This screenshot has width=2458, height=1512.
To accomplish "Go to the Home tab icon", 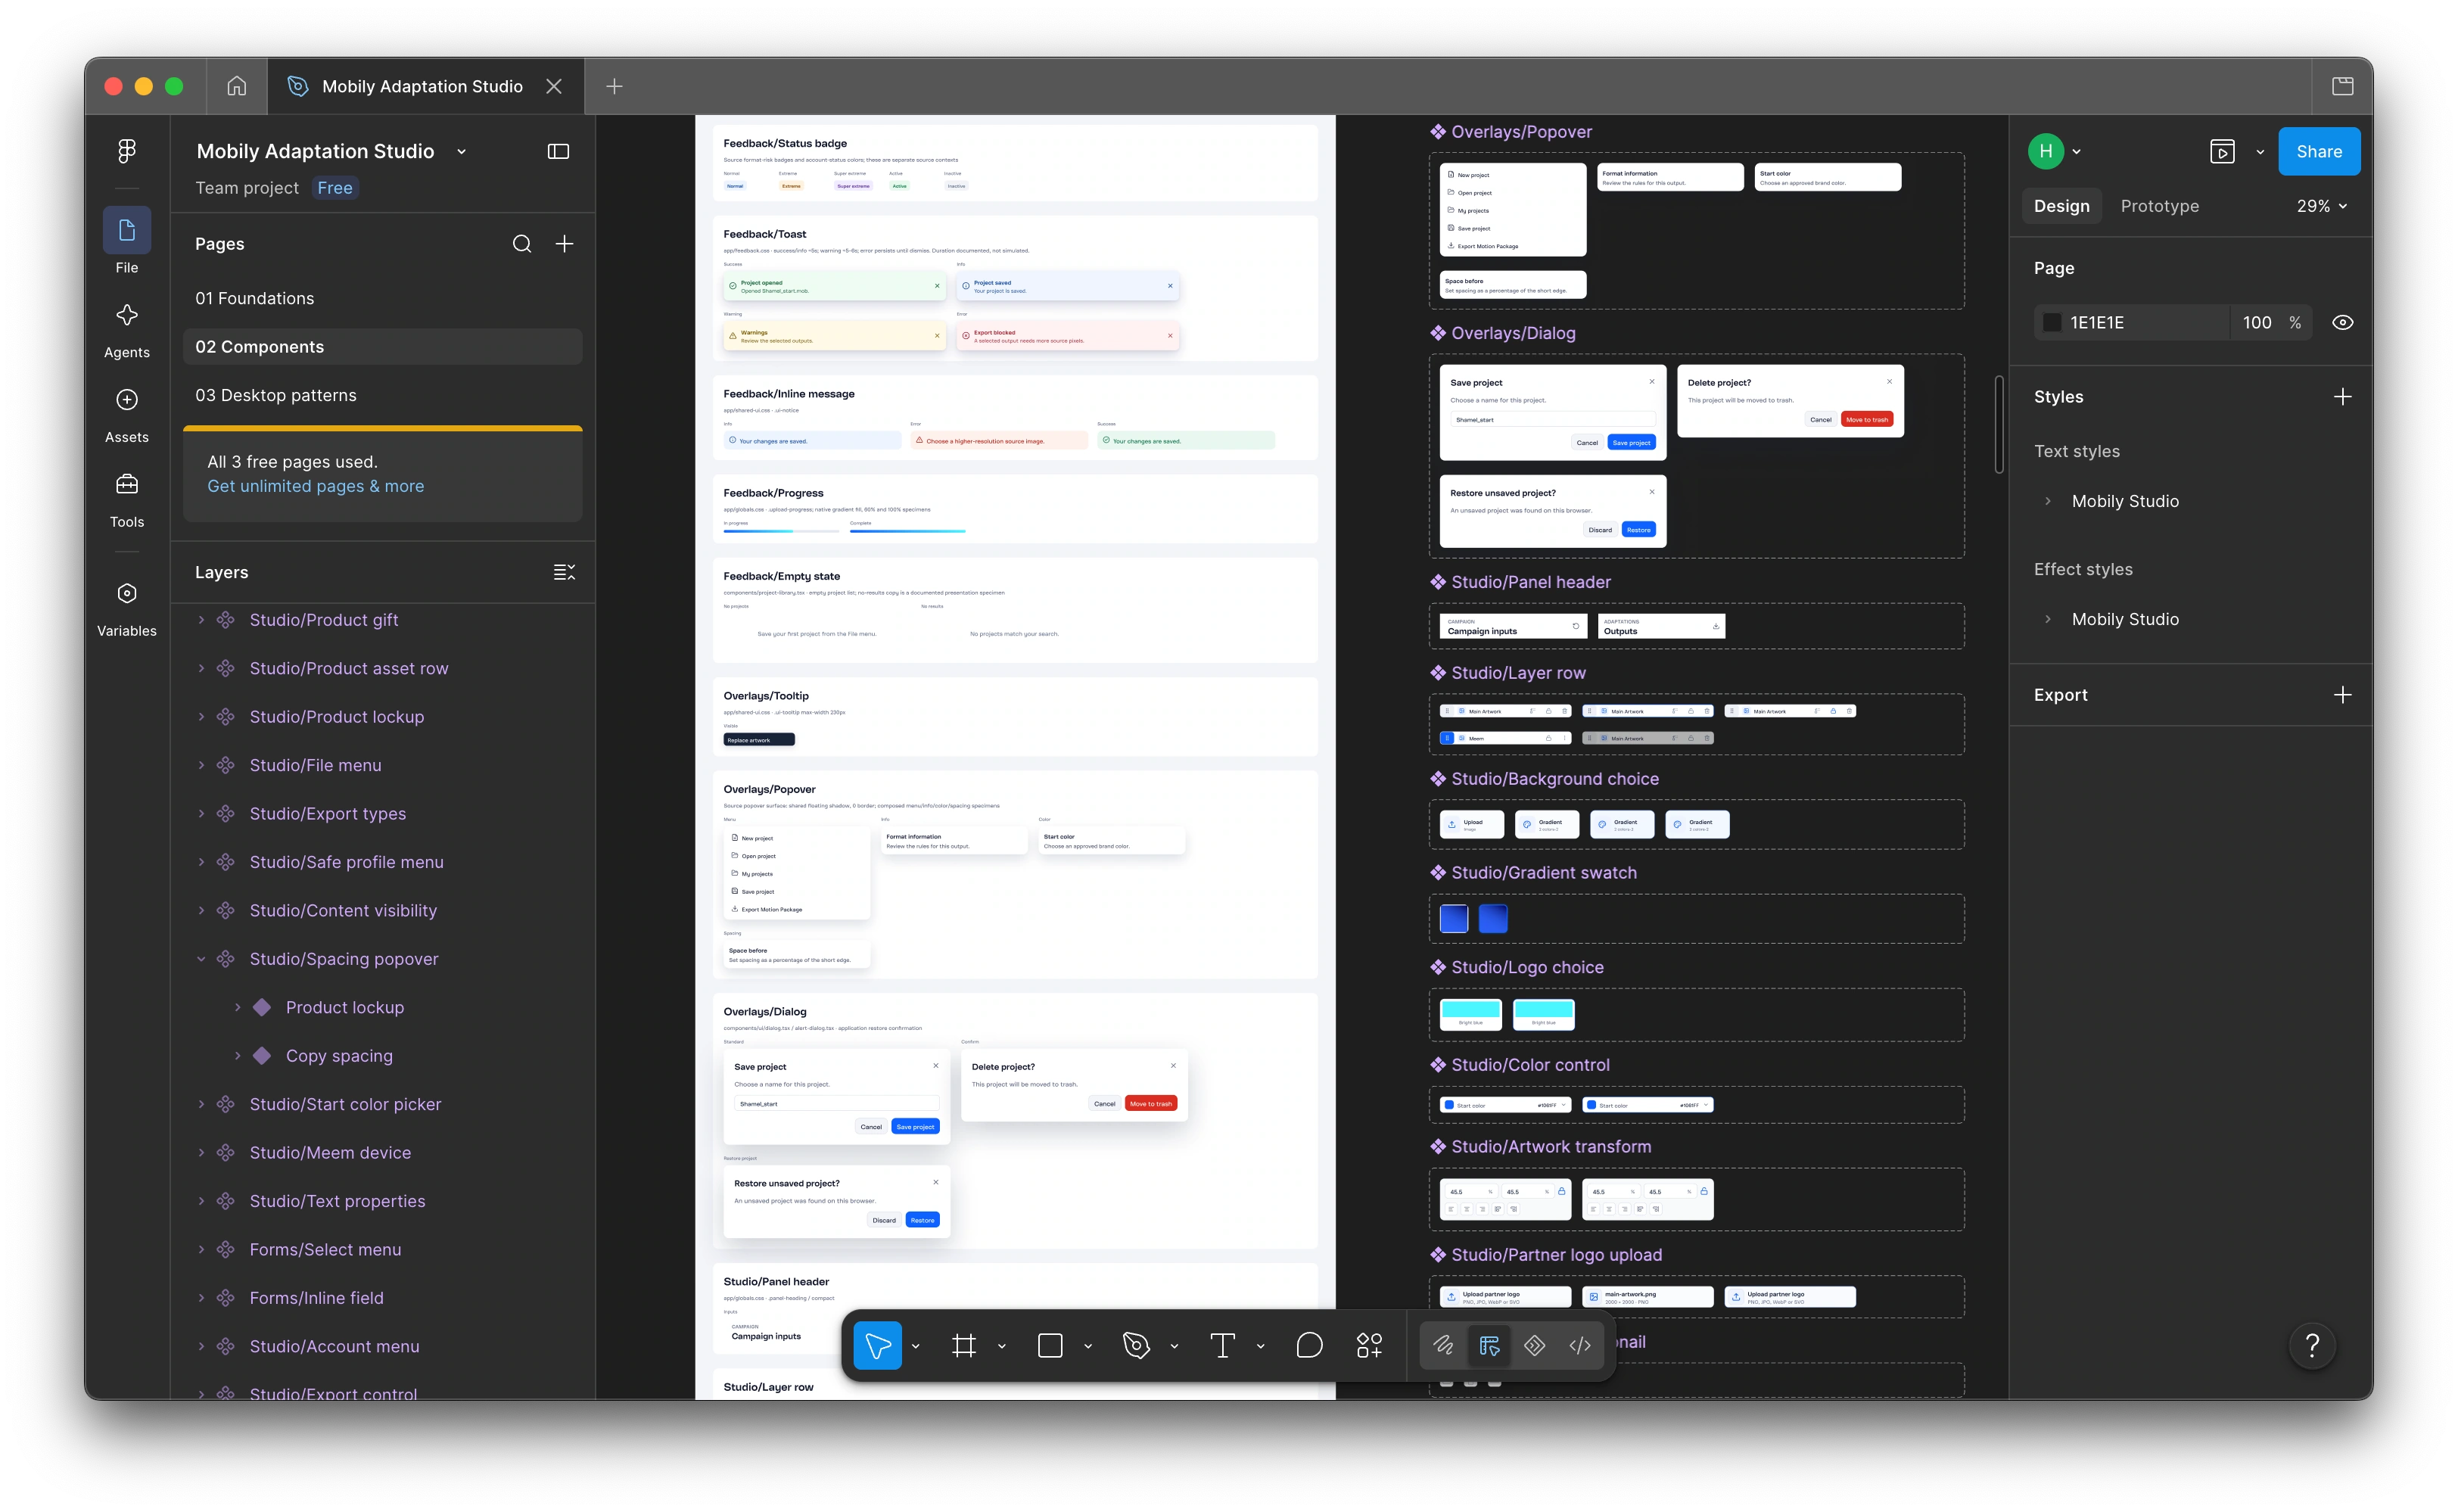I will [236, 86].
